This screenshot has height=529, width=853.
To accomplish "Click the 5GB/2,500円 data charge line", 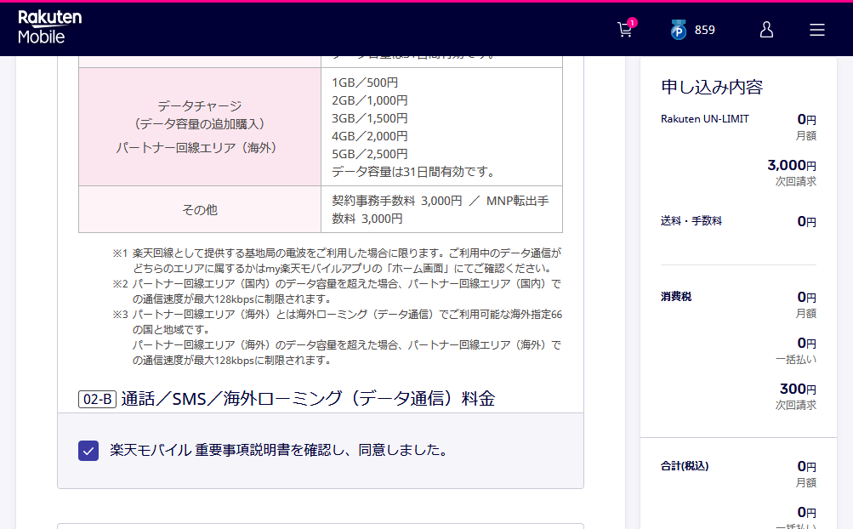I will pos(370,155).
